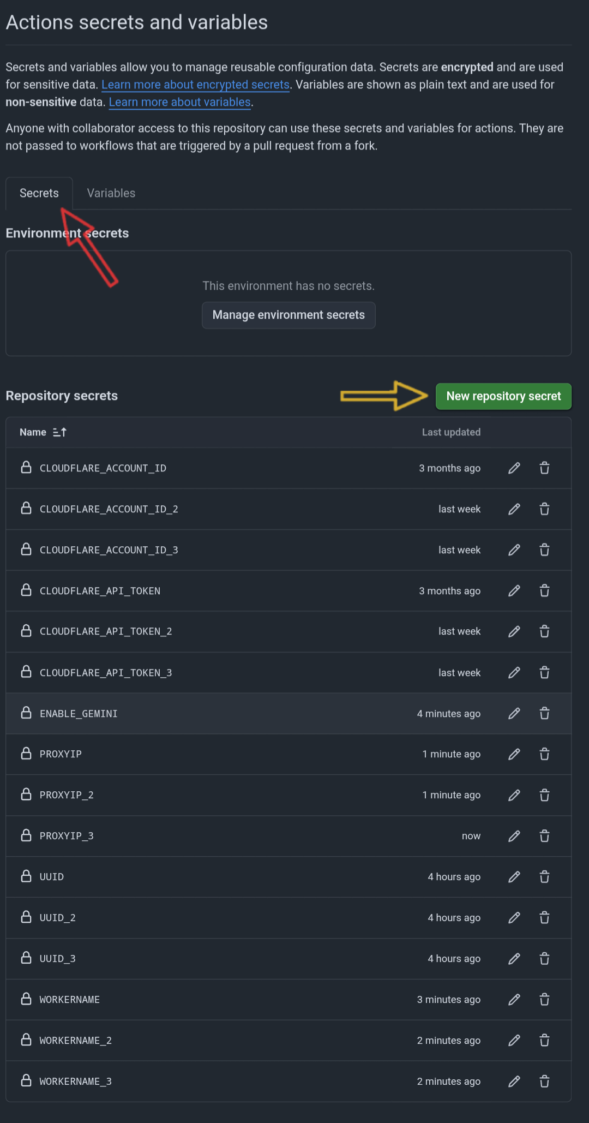Delete UUID_3 trash icon

[544, 959]
